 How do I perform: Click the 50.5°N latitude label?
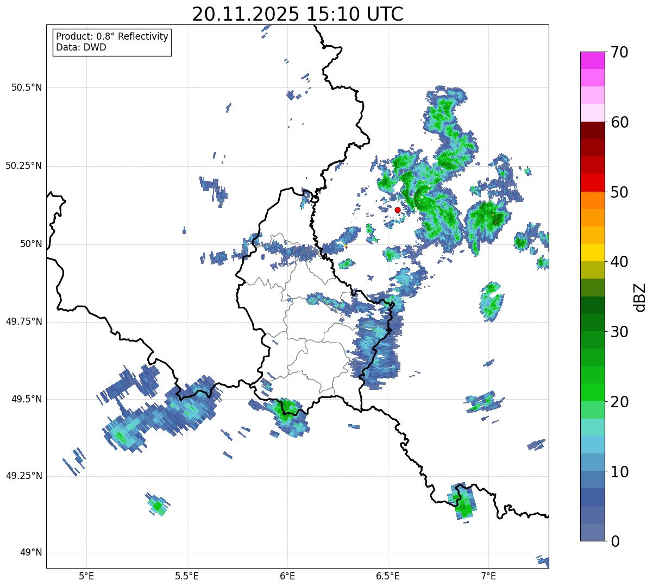27,87
